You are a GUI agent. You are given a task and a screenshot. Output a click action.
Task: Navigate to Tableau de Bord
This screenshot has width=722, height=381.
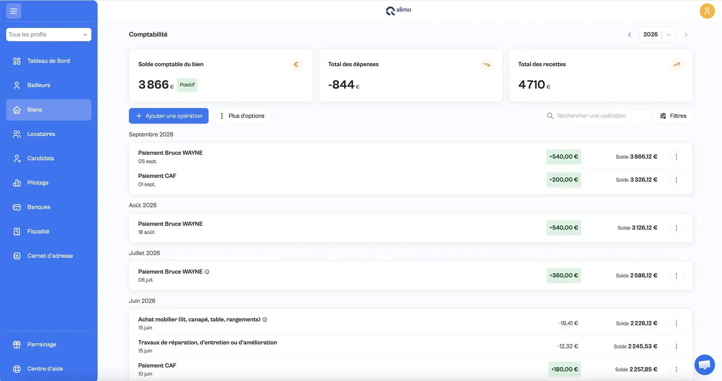pyautogui.click(x=49, y=61)
